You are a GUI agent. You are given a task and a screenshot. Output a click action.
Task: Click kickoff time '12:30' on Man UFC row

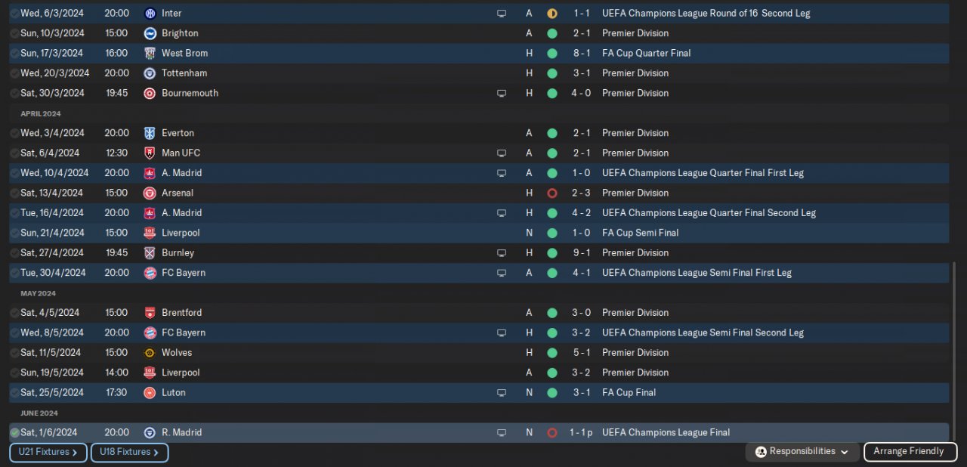tap(116, 153)
